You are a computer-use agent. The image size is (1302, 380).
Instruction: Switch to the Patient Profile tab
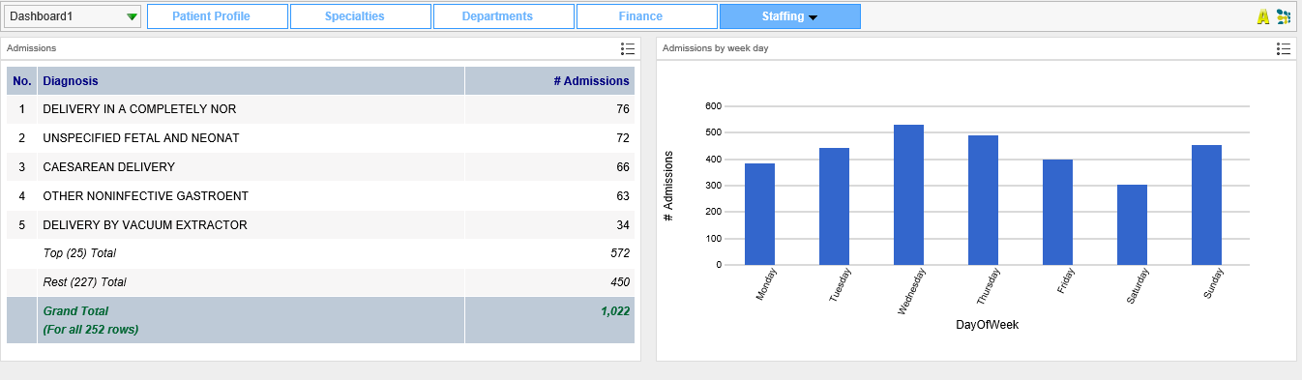tap(218, 16)
